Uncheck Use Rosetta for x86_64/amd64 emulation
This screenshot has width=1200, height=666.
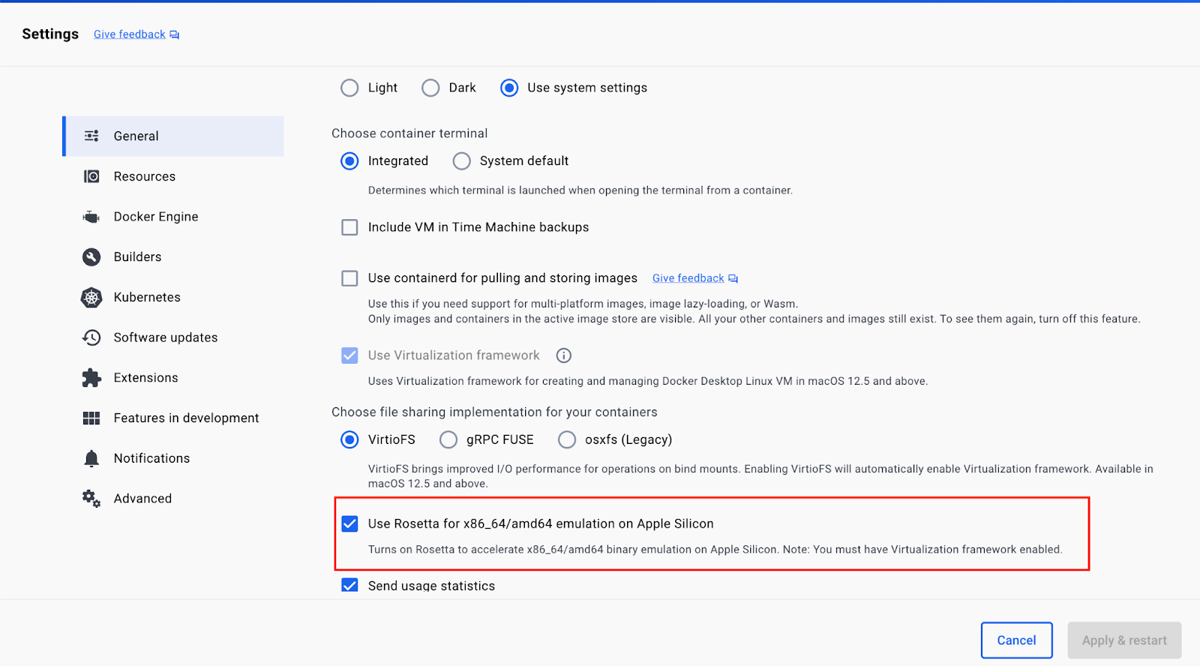pyautogui.click(x=349, y=523)
